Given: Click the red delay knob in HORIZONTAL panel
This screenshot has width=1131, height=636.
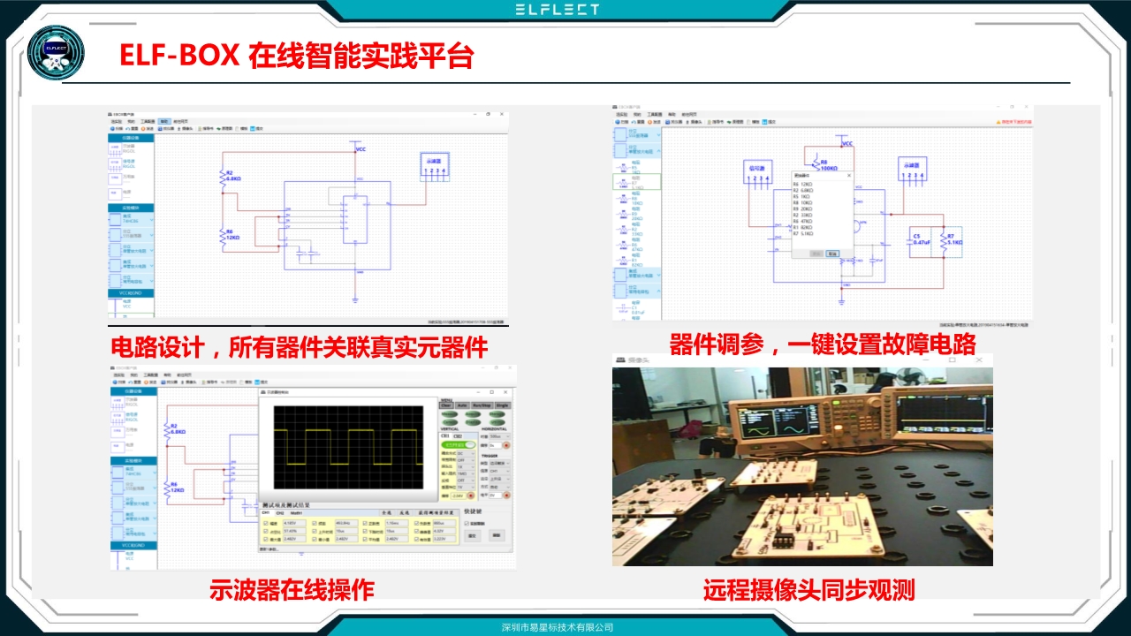Looking at the screenshot, I should pyautogui.click(x=506, y=445).
